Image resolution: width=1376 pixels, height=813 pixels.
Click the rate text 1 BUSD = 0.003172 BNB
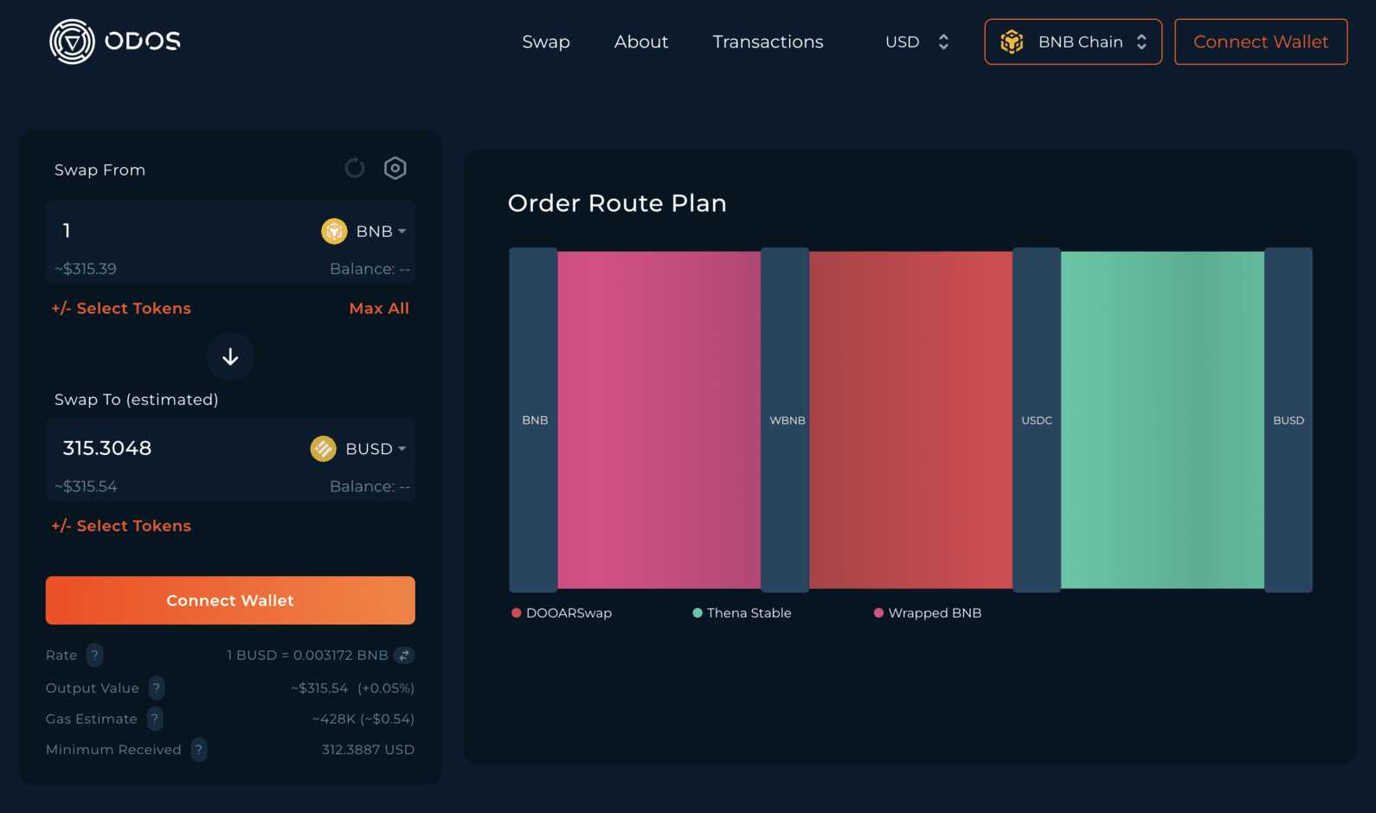(307, 656)
